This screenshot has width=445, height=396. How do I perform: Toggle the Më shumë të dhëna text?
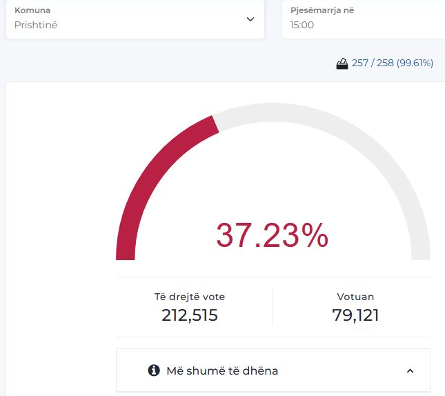pyautogui.click(x=222, y=370)
